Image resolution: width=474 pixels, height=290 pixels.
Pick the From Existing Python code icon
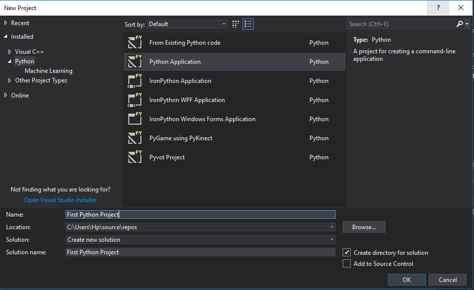[134, 42]
